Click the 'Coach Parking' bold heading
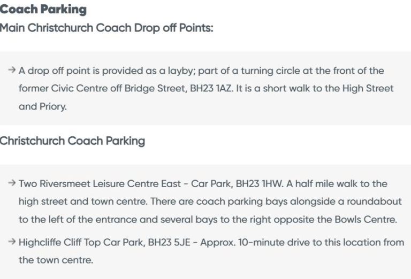411x279 pixels. (x=43, y=10)
